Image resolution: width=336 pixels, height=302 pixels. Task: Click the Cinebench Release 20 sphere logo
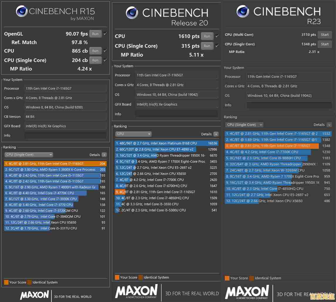(132, 13)
